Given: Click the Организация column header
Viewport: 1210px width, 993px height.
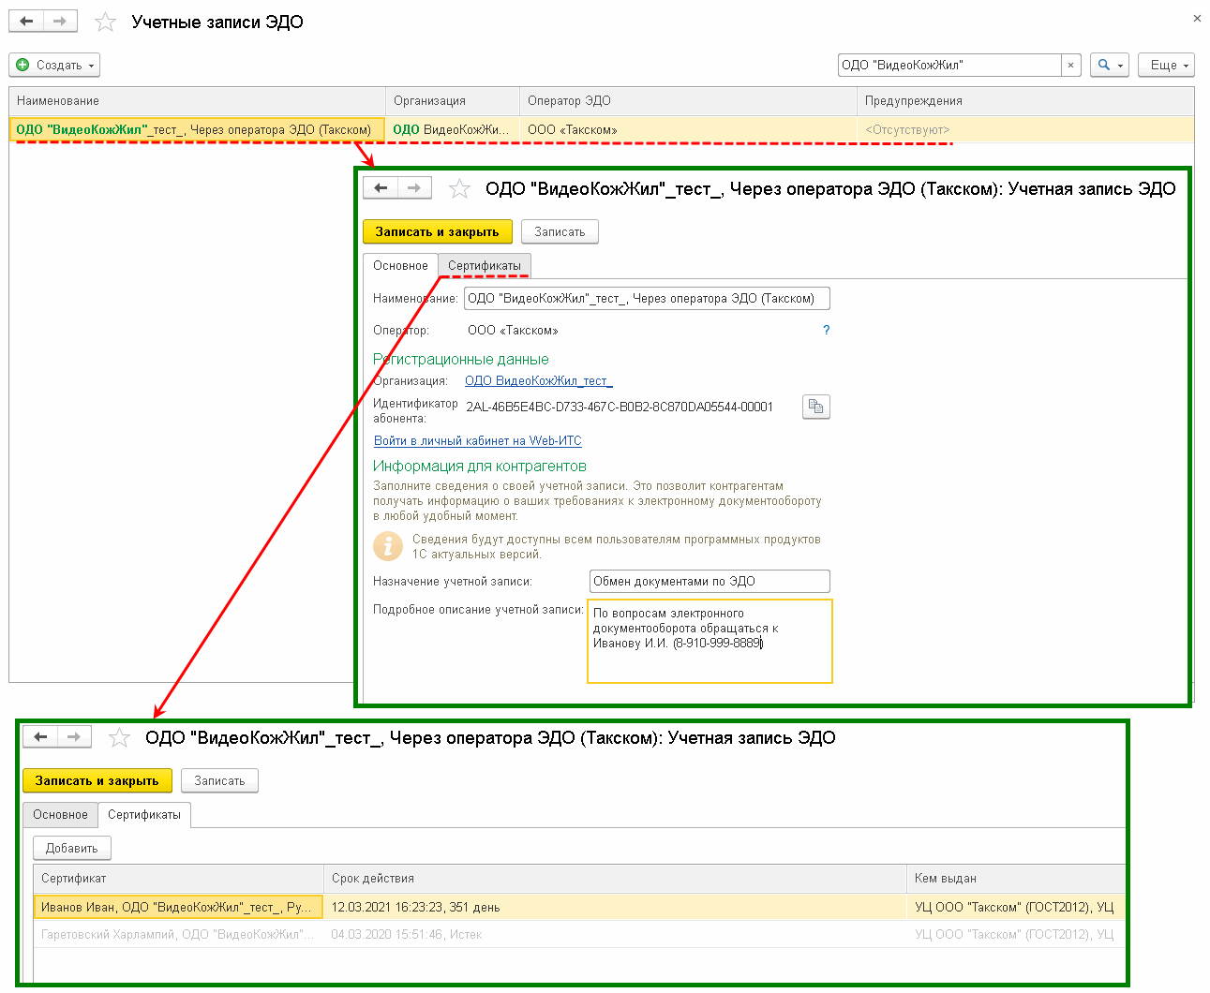Looking at the screenshot, I should [453, 100].
